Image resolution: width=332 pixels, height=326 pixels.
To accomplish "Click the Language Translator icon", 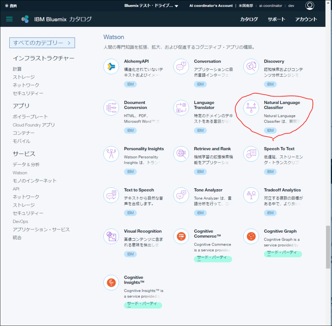I will (181, 108).
